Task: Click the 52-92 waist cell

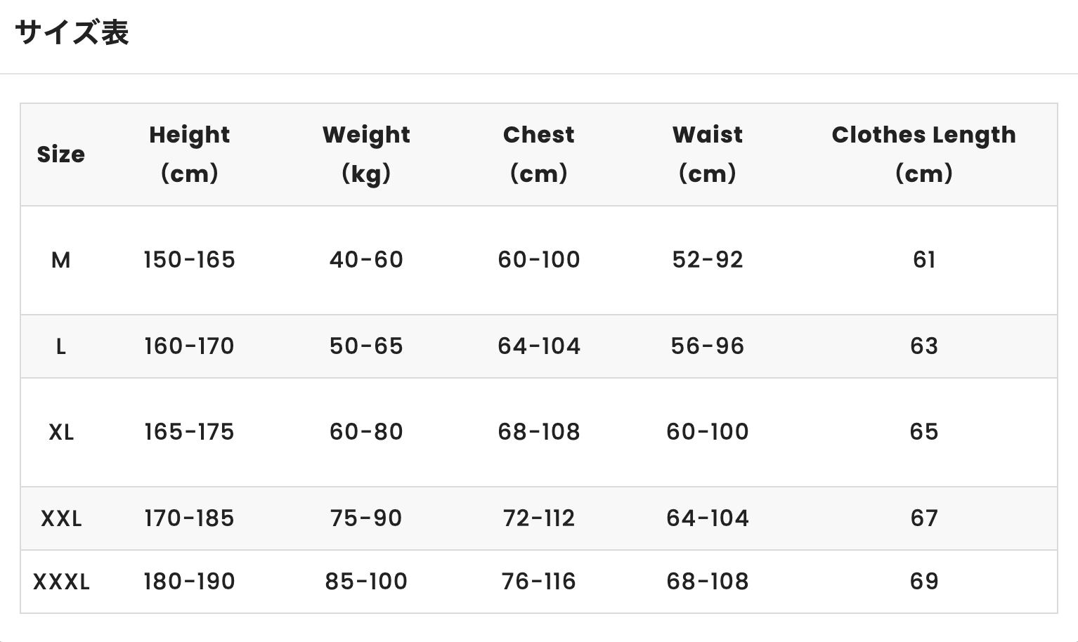Action: coord(708,260)
